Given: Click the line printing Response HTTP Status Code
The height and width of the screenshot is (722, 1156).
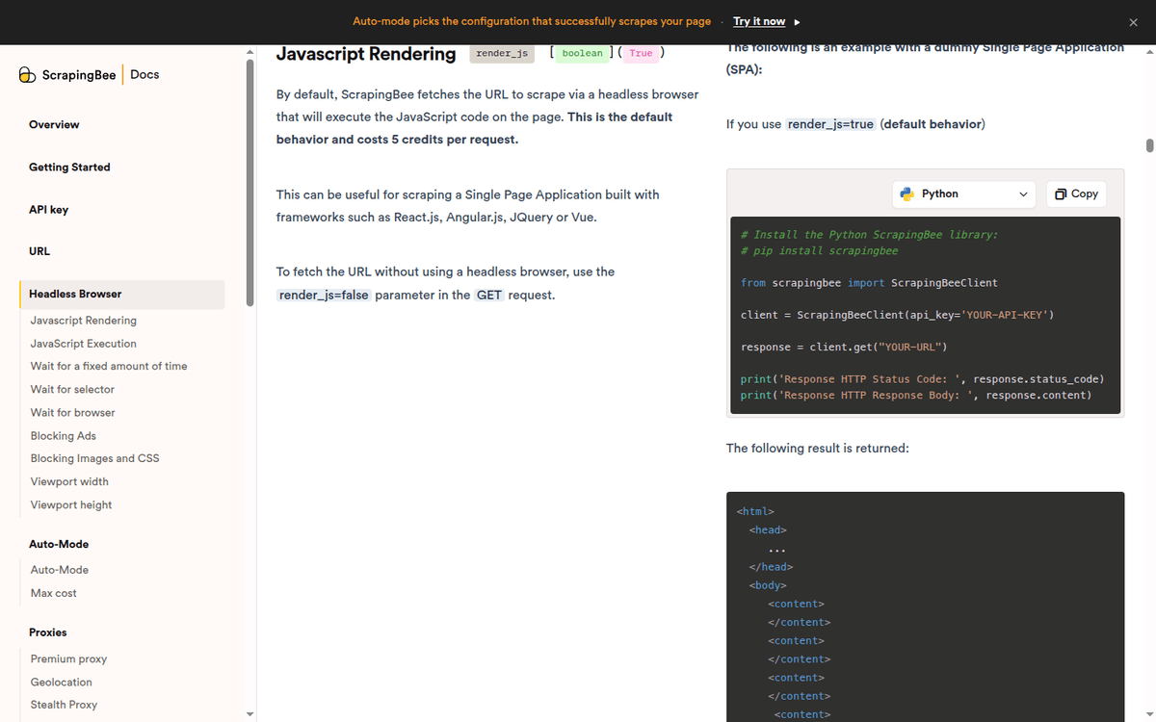Looking at the screenshot, I should tap(922, 379).
